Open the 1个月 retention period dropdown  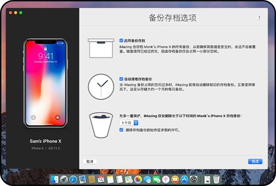pos(129,123)
